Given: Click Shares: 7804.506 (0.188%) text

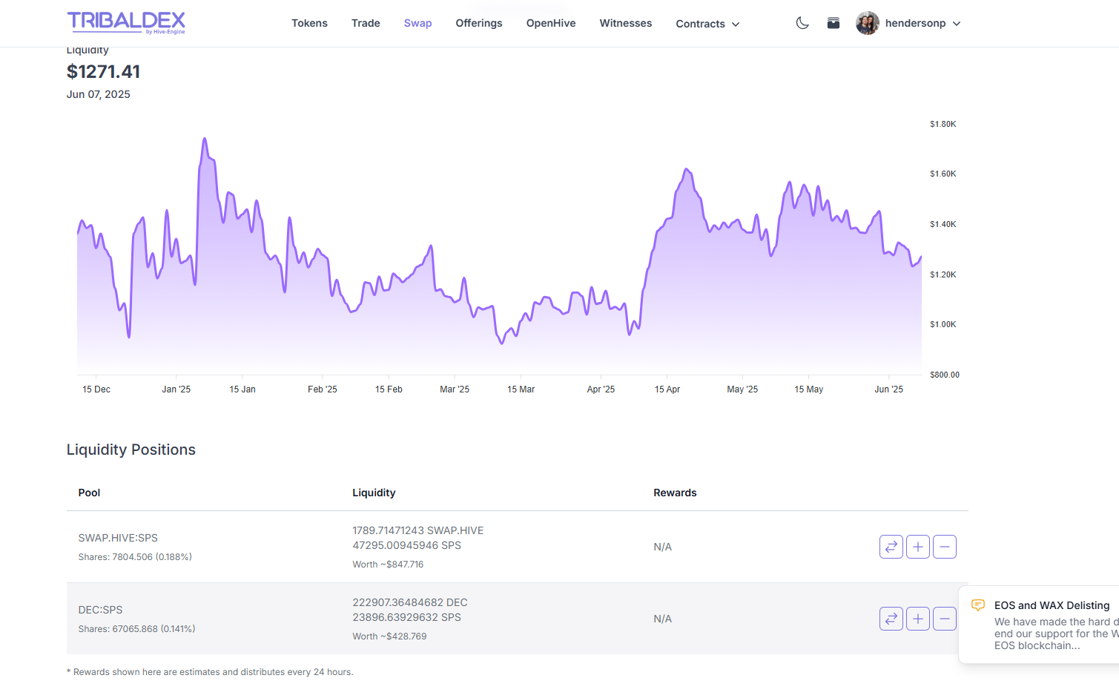Looking at the screenshot, I should point(135,557).
